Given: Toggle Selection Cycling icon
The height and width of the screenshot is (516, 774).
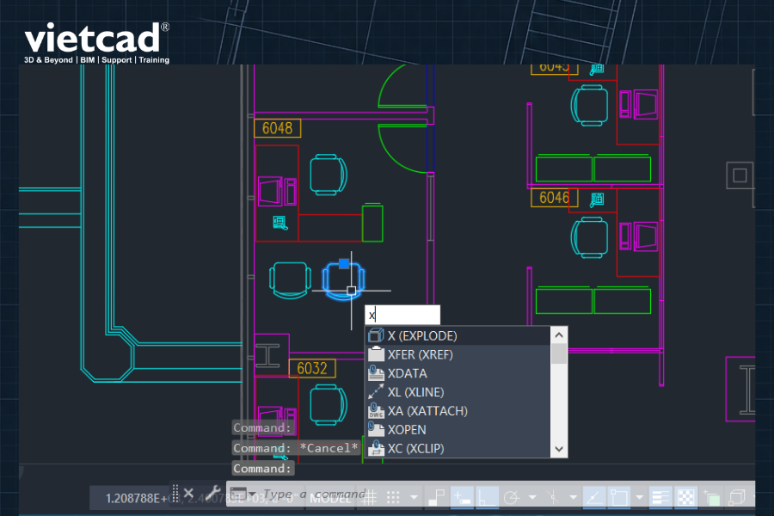Looking at the screenshot, I should click(711, 497).
